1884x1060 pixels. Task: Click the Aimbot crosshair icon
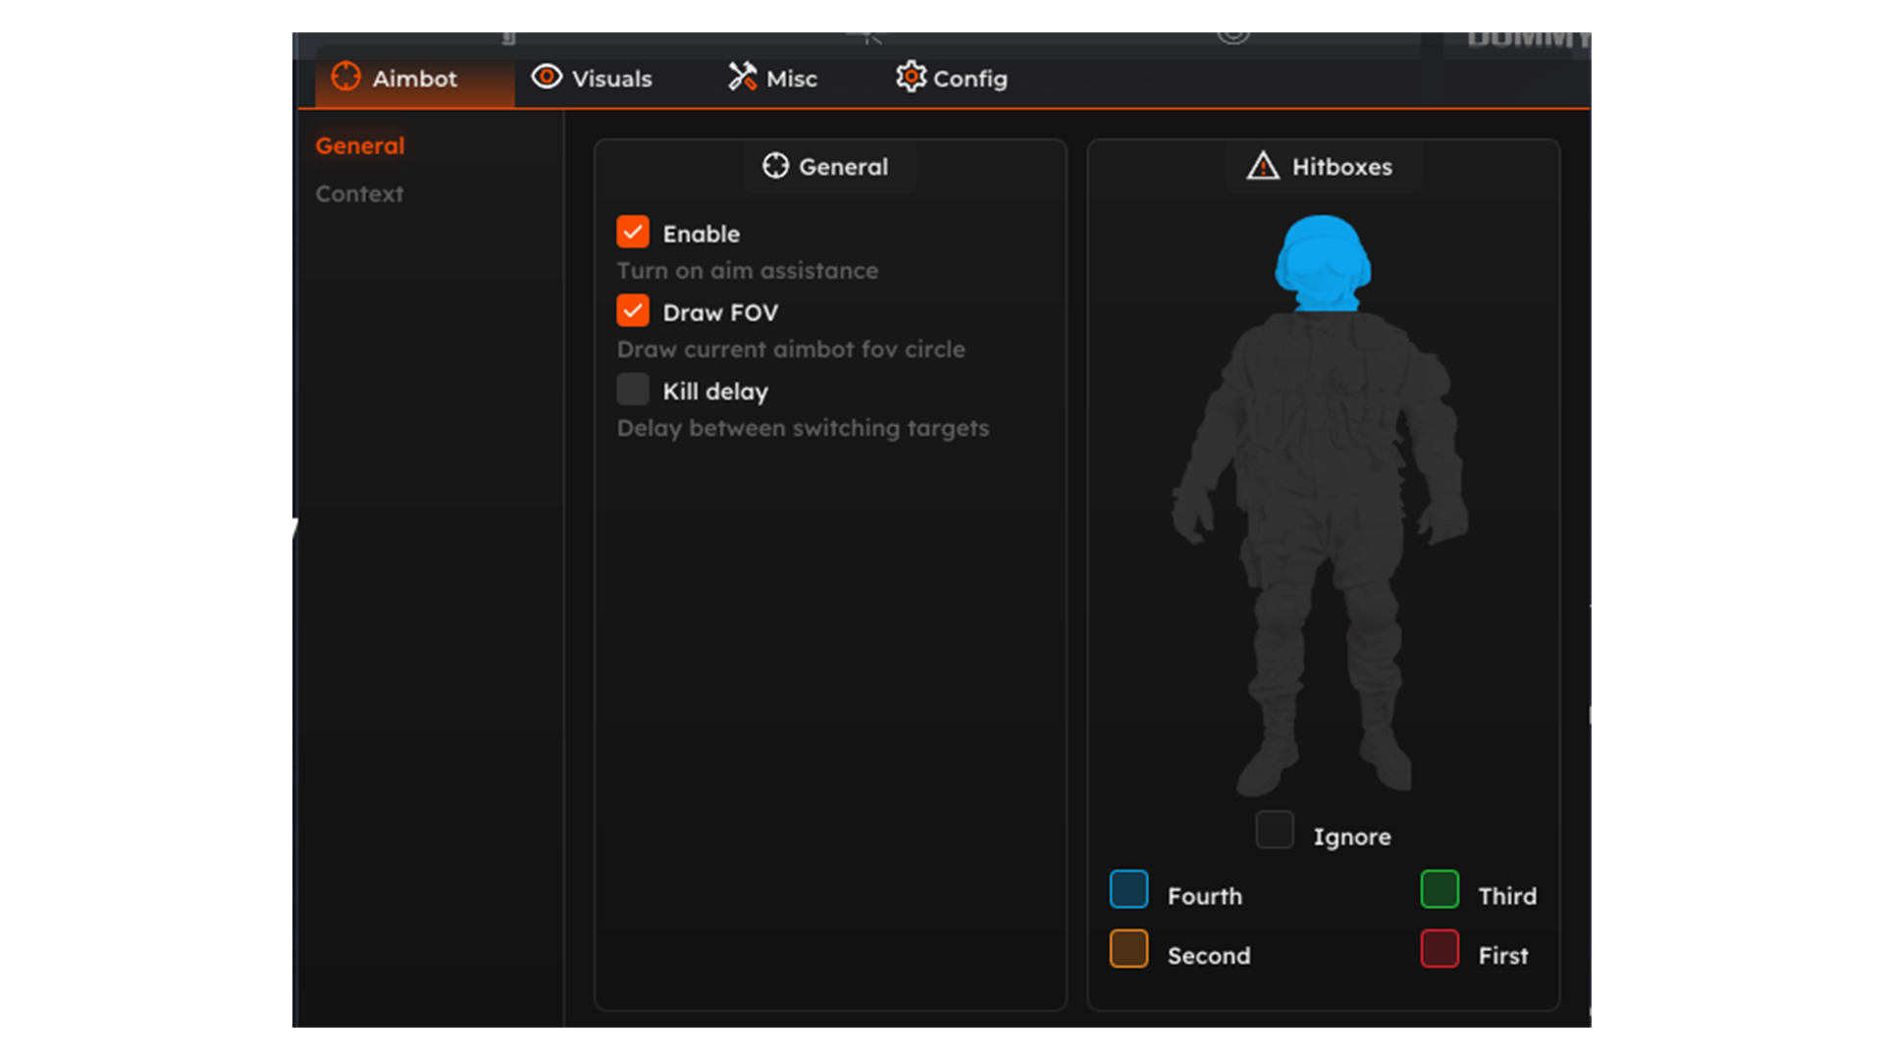click(x=345, y=77)
